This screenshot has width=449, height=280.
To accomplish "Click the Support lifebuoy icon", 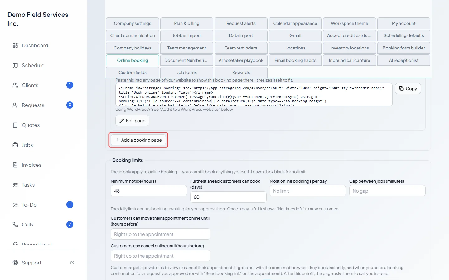I will click(x=15, y=263).
